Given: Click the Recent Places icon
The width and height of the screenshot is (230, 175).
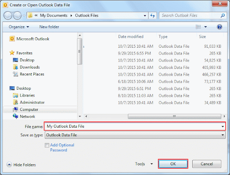Looking at the screenshot, I should pos(15,74).
